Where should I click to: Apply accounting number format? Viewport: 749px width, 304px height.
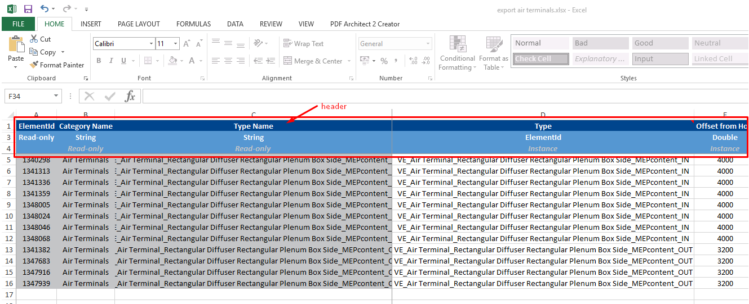pos(365,61)
